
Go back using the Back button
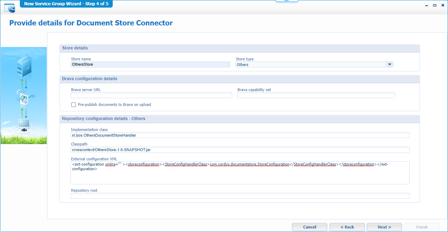tap(347, 227)
